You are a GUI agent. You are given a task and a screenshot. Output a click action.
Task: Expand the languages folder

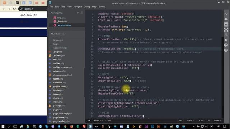pyautogui.click(x=58, y=40)
